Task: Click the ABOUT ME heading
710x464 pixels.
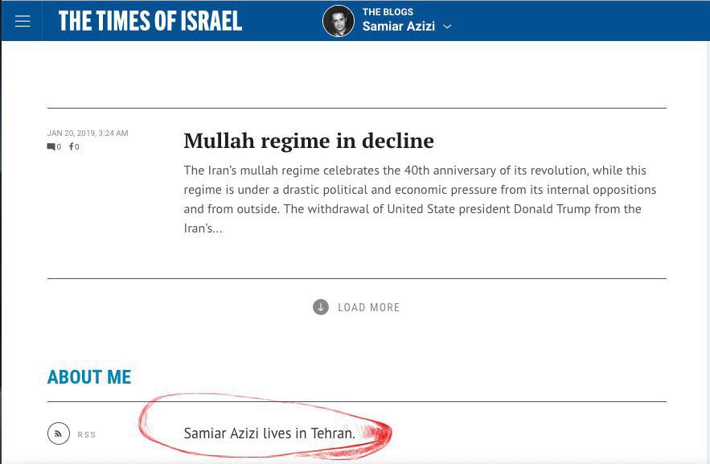Action: (89, 377)
